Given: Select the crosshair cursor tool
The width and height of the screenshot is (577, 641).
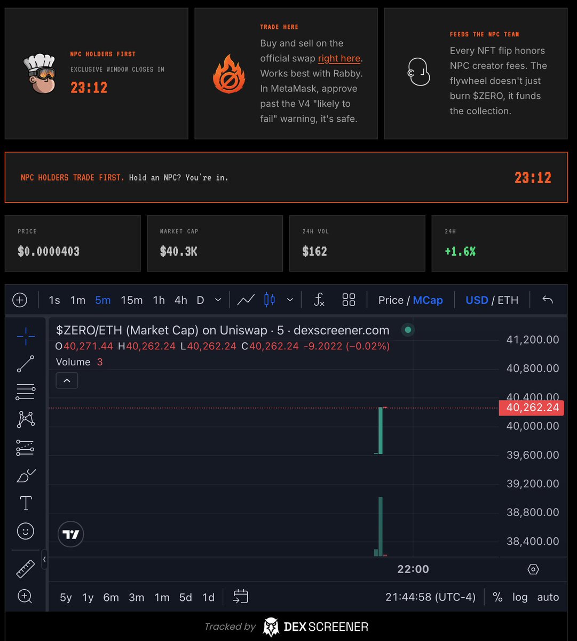Looking at the screenshot, I should click(25, 335).
